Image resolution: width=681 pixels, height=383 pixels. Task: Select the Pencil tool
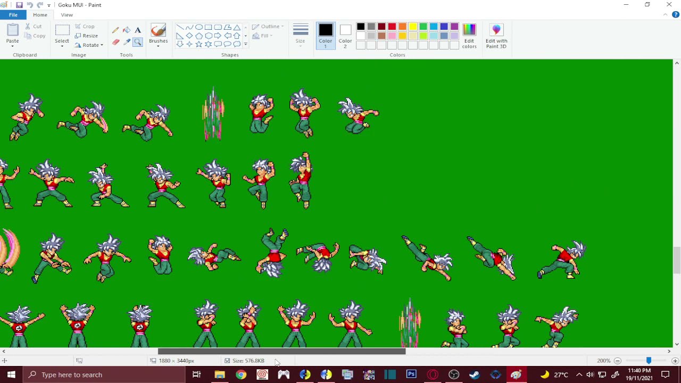[115, 30]
